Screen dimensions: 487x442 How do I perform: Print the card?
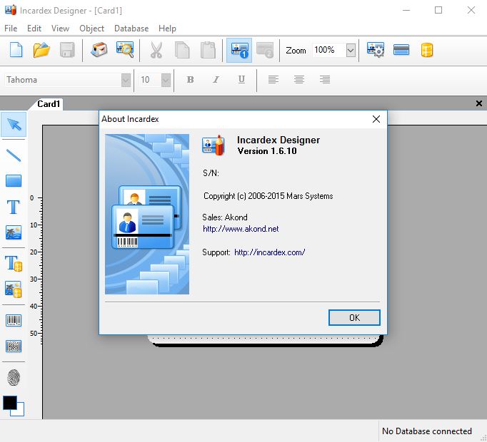coord(99,50)
